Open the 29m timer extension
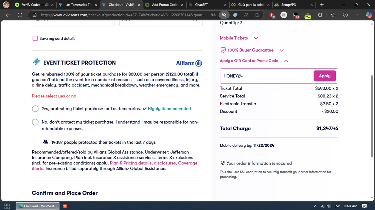 pos(308,15)
